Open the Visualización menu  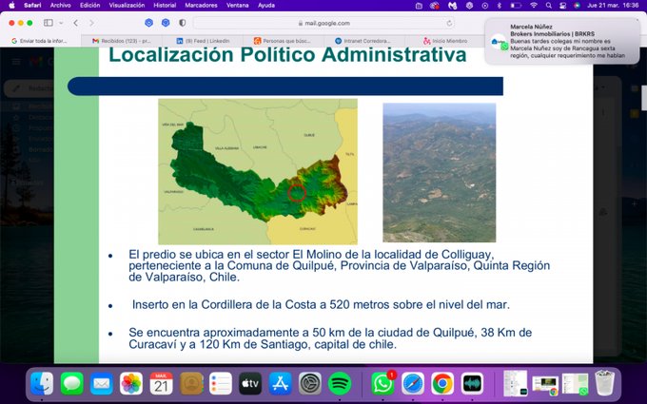[127, 6]
